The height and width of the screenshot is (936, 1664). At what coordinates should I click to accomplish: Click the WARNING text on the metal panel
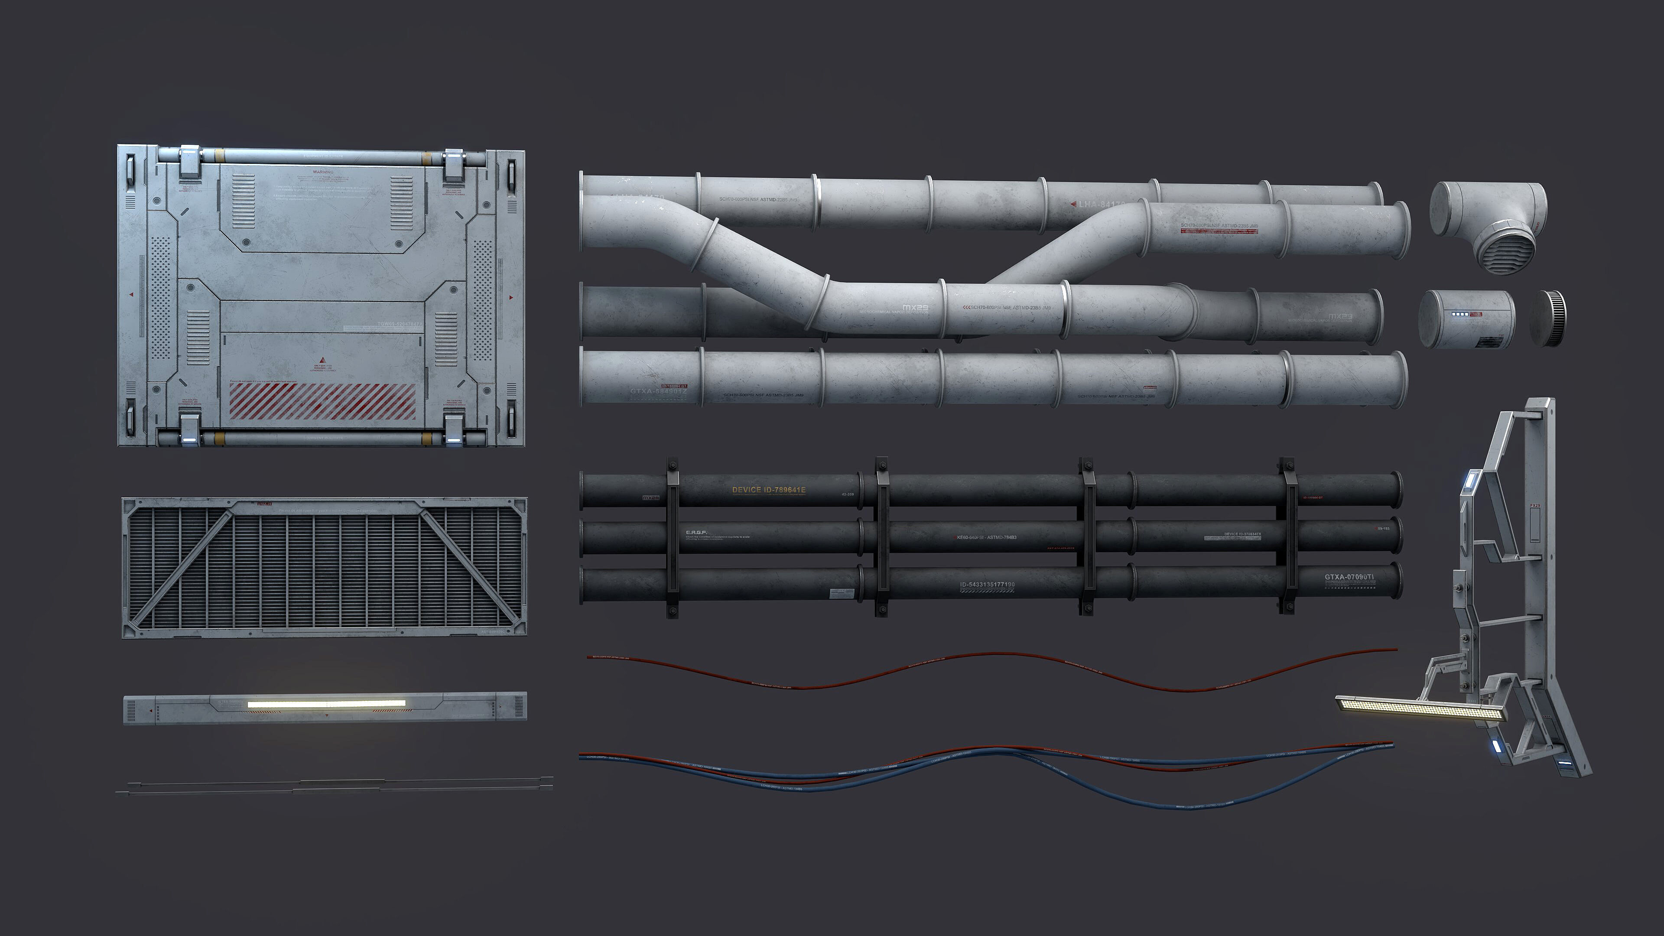click(322, 172)
